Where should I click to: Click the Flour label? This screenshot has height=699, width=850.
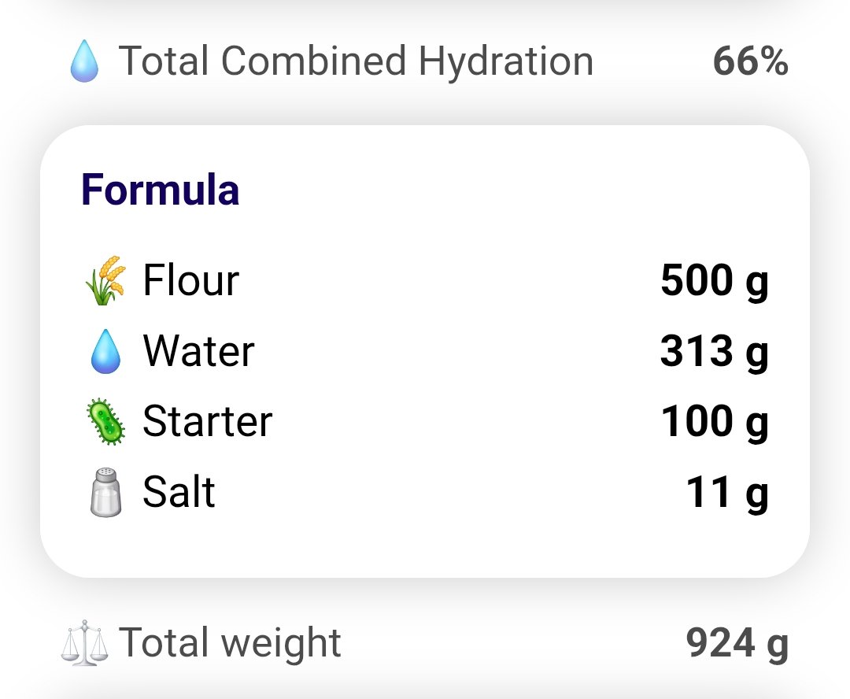coord(190,280)
